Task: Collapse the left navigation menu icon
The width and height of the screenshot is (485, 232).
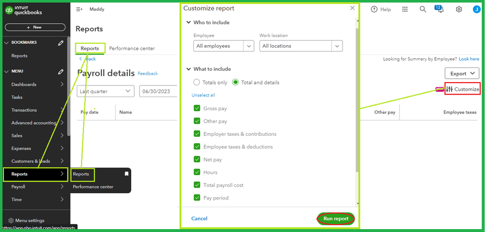Action: point(79,9)
